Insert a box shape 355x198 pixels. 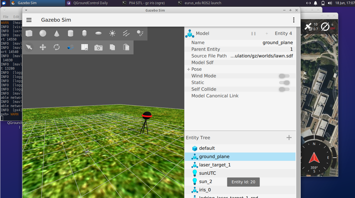pyautogui.click(x=29, y=34)
